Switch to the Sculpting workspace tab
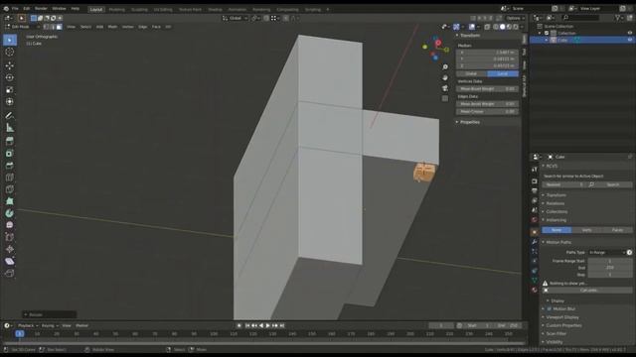 pyautogui.click(x=139, y=9)
